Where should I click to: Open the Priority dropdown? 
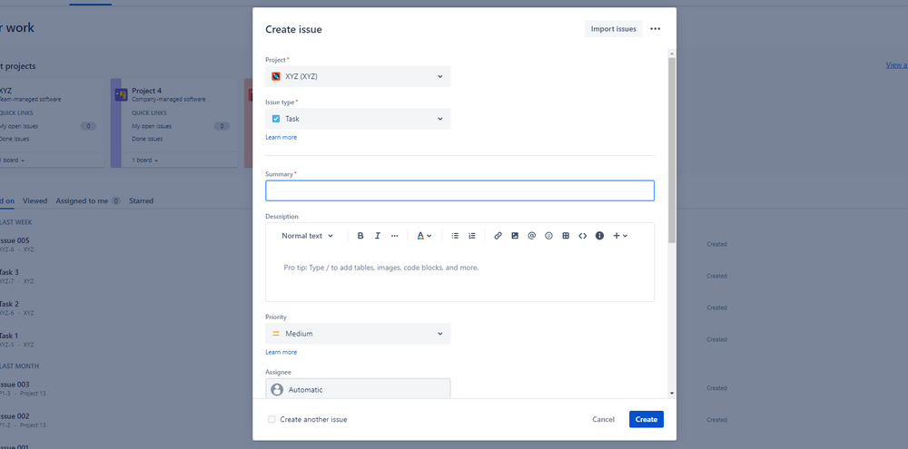coord(358,334)
